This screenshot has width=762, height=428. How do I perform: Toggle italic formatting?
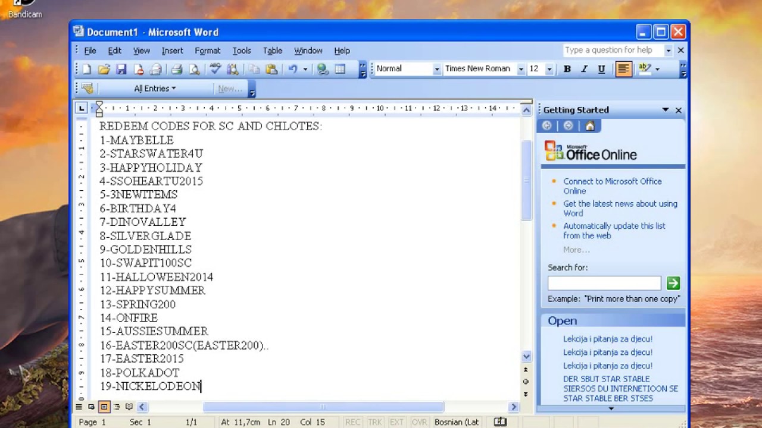(585, 69)
